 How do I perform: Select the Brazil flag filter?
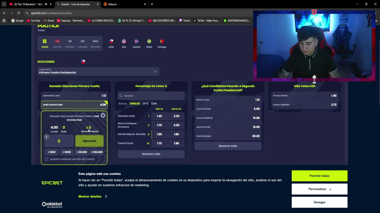click(149, 43)
